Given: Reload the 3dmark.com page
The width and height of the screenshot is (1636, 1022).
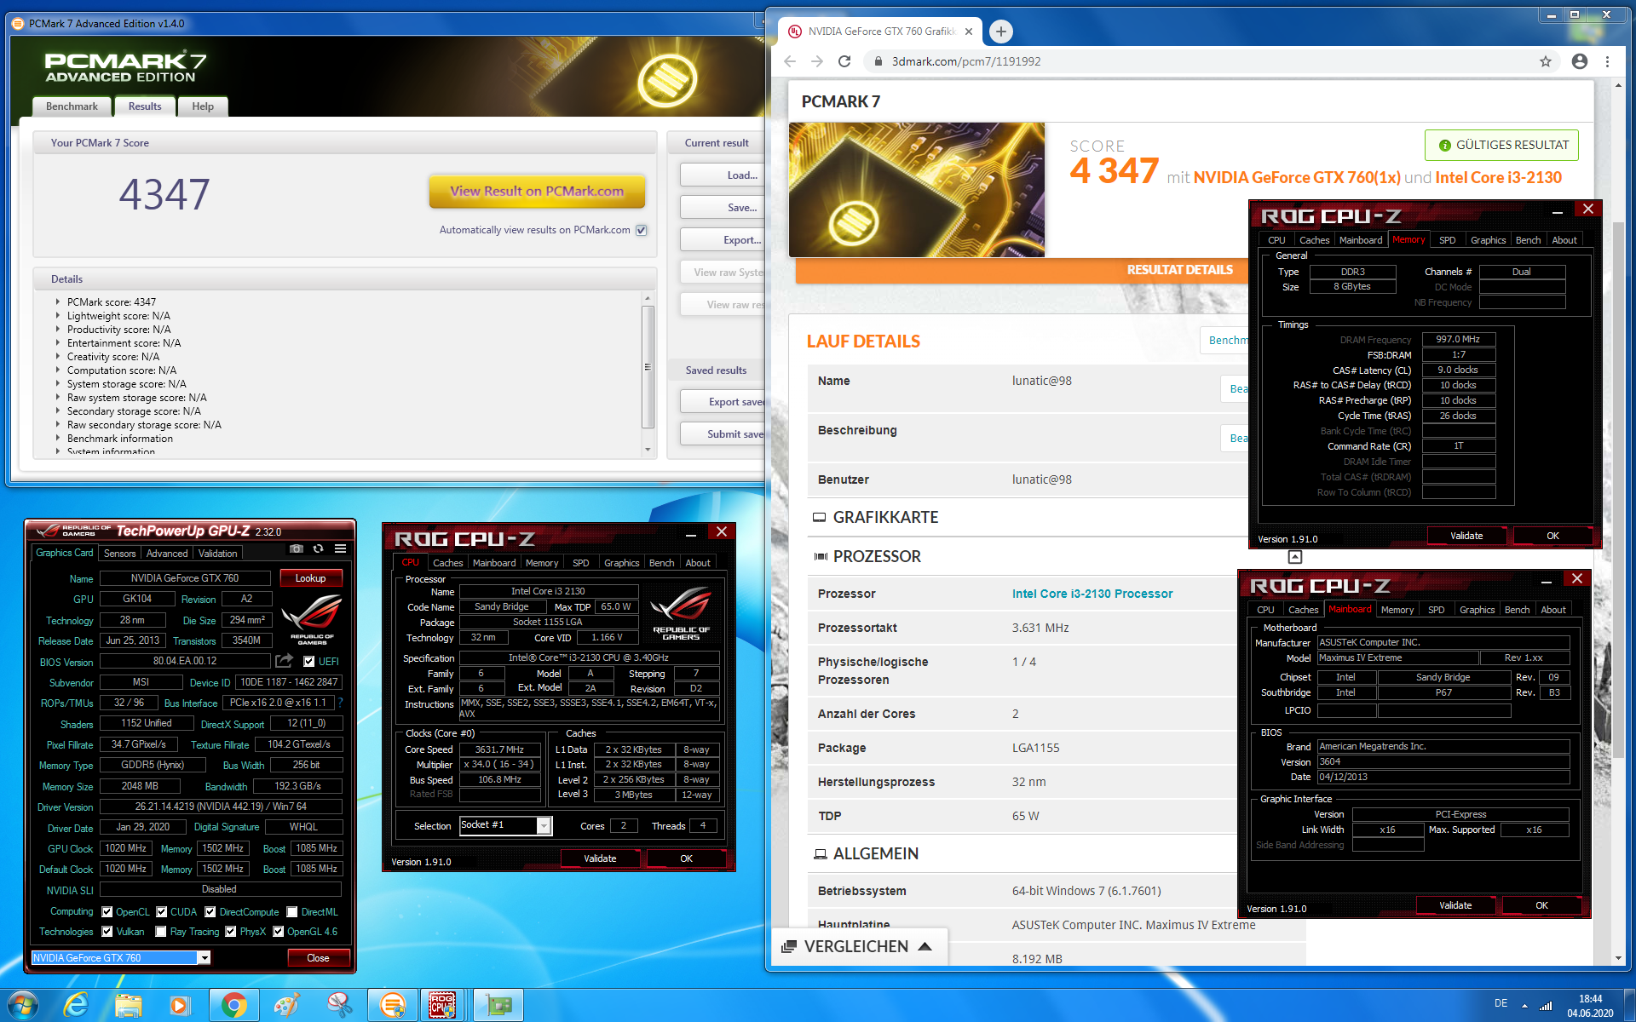Looking at the screenshot, I should (x=844, y=61).
